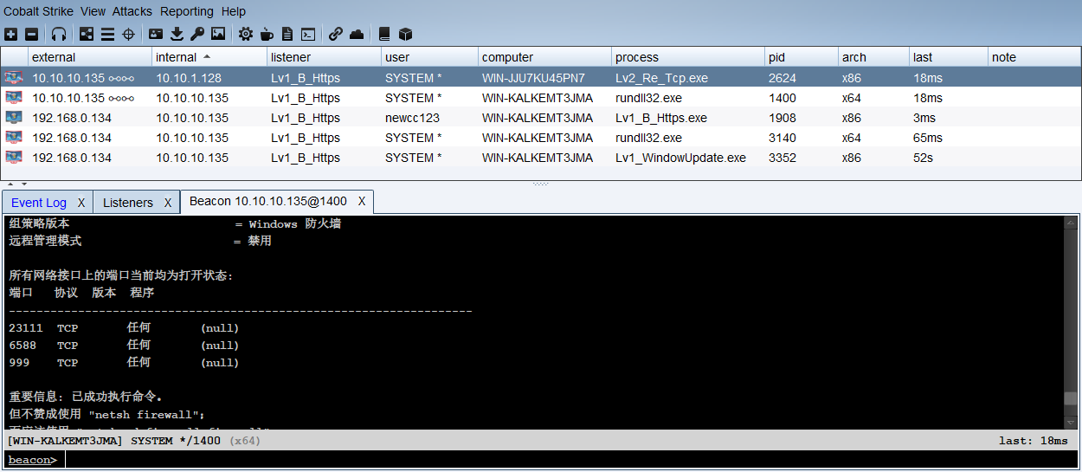Click the cube About icon
This screenshot has width=1082, height=472.
405,35
